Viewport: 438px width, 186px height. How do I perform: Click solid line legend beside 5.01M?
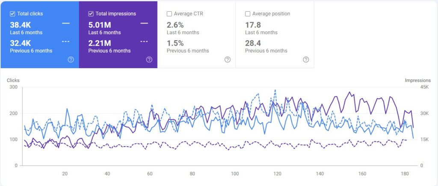click(144, 23)
